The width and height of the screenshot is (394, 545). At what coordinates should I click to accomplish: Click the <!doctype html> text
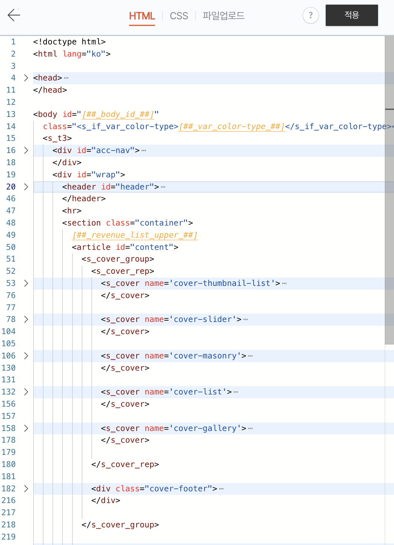coord(69,42)
